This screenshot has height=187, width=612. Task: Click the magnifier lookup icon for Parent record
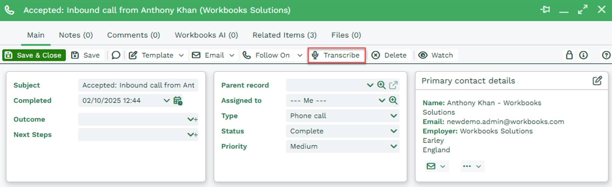pos(381,85)
